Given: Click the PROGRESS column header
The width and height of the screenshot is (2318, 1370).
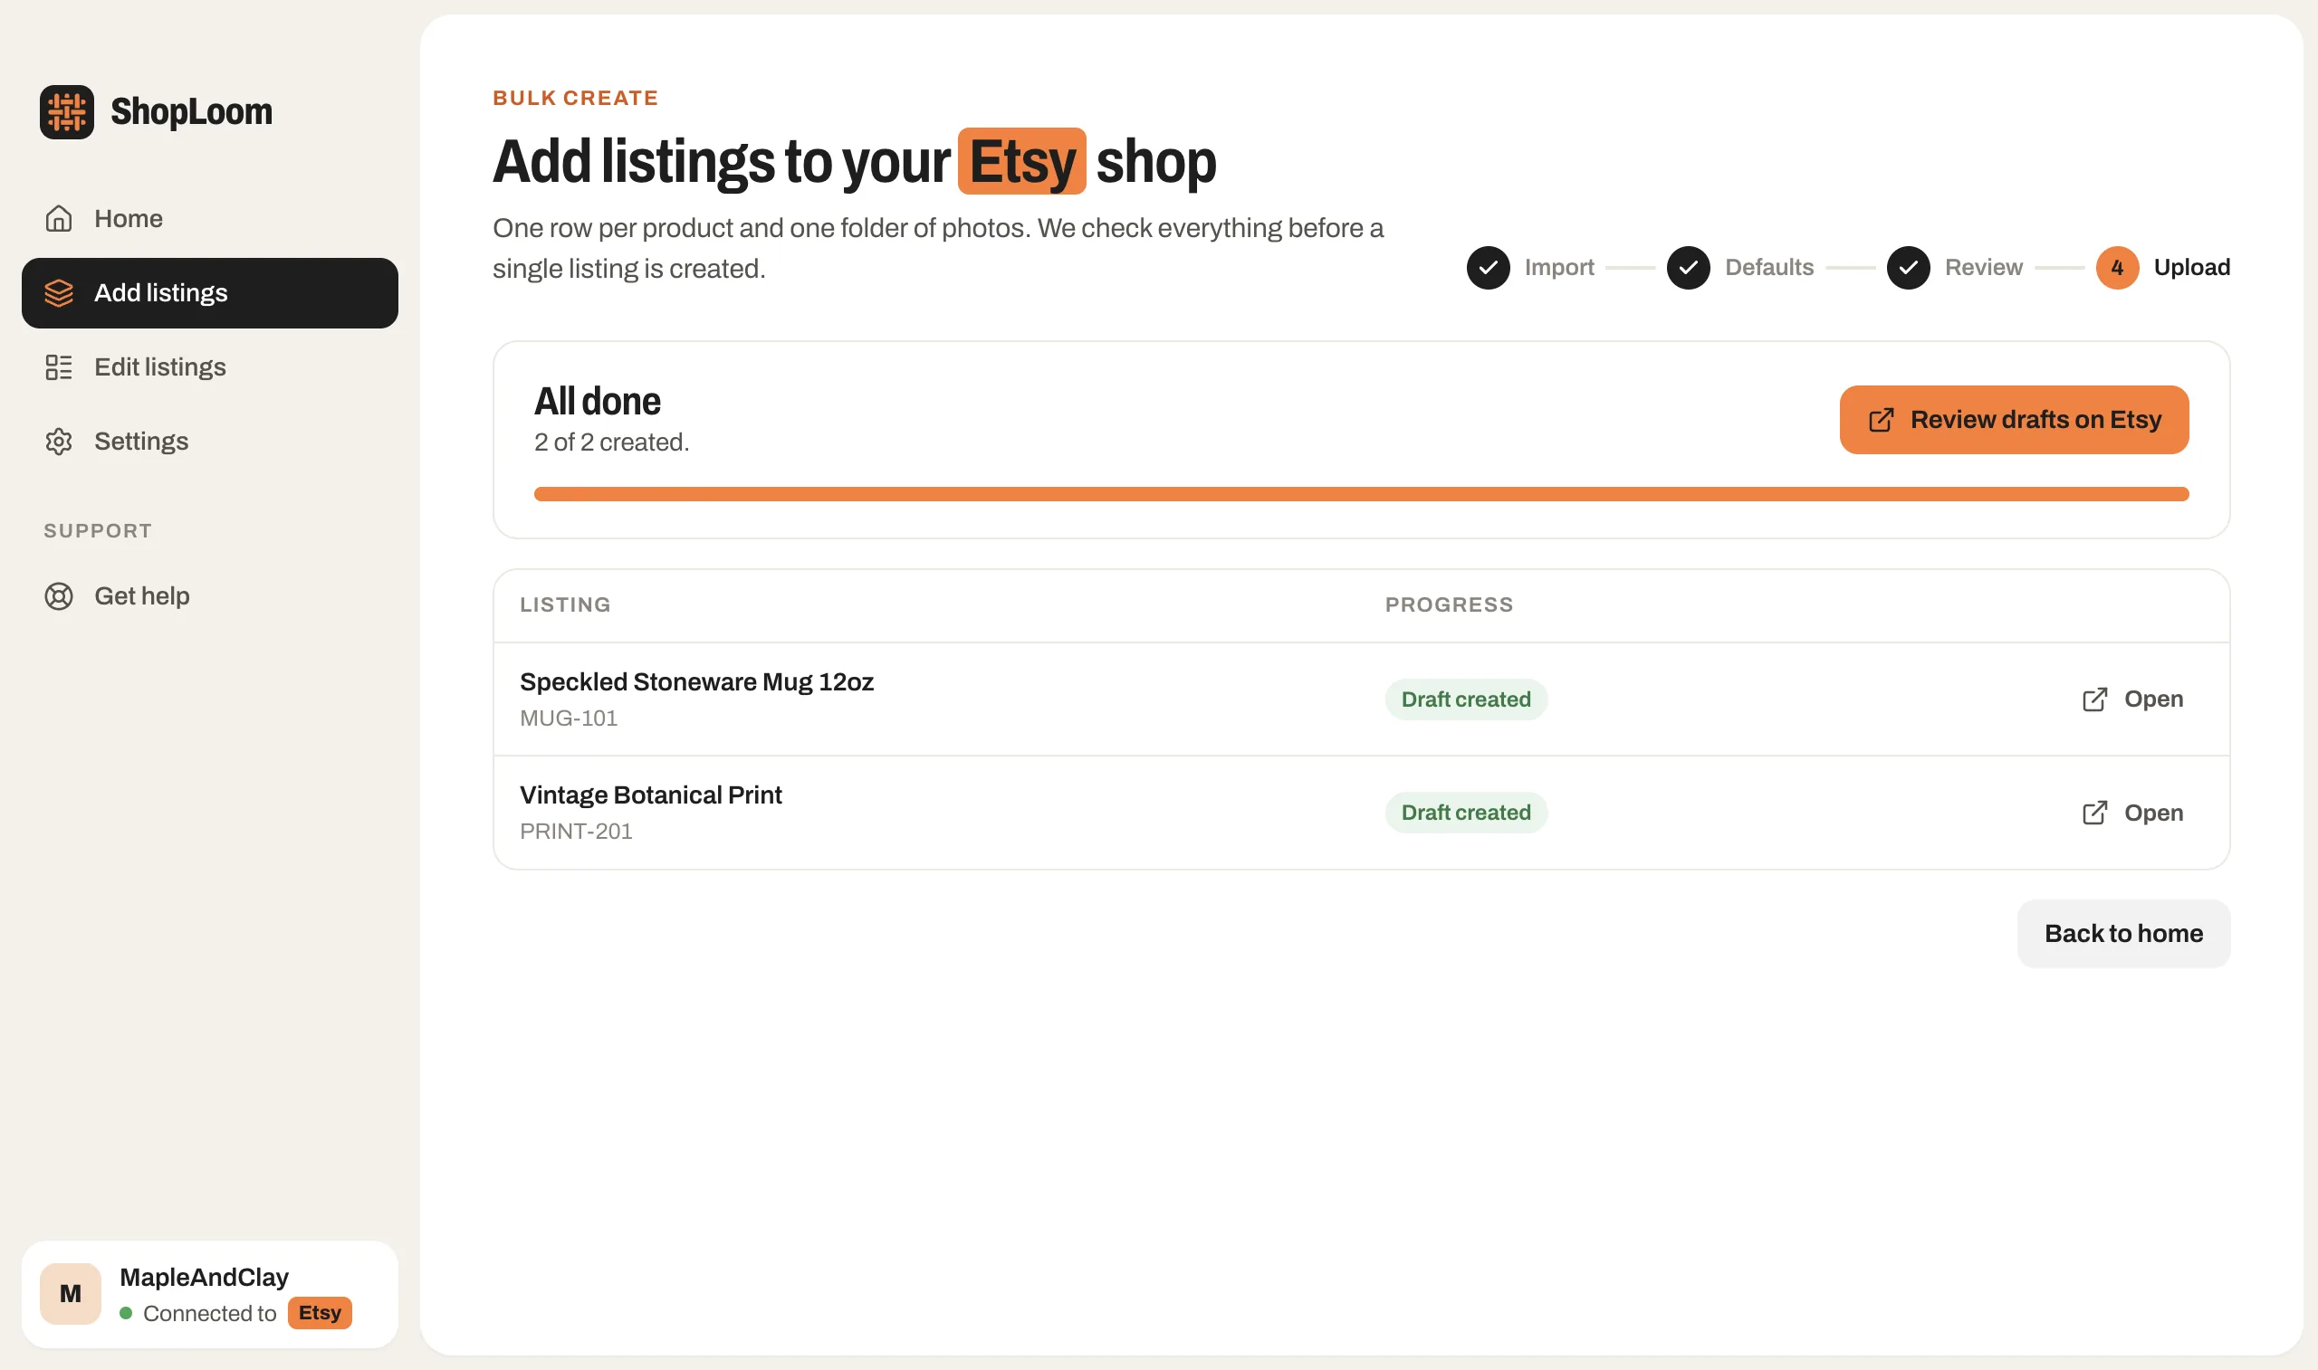Looking at the screenshot, I should [x=1449, y=604].
